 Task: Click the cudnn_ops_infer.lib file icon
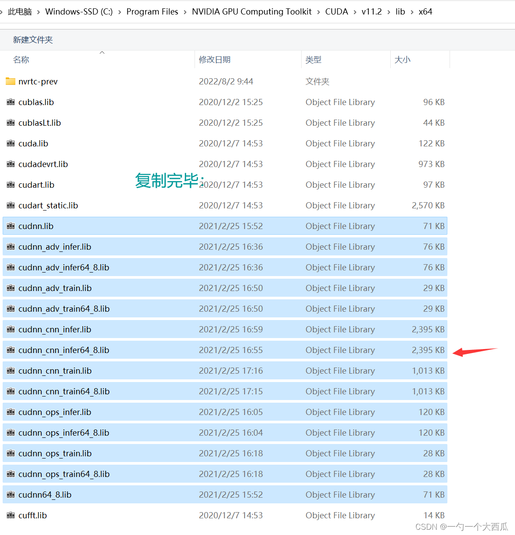[11, 412]
